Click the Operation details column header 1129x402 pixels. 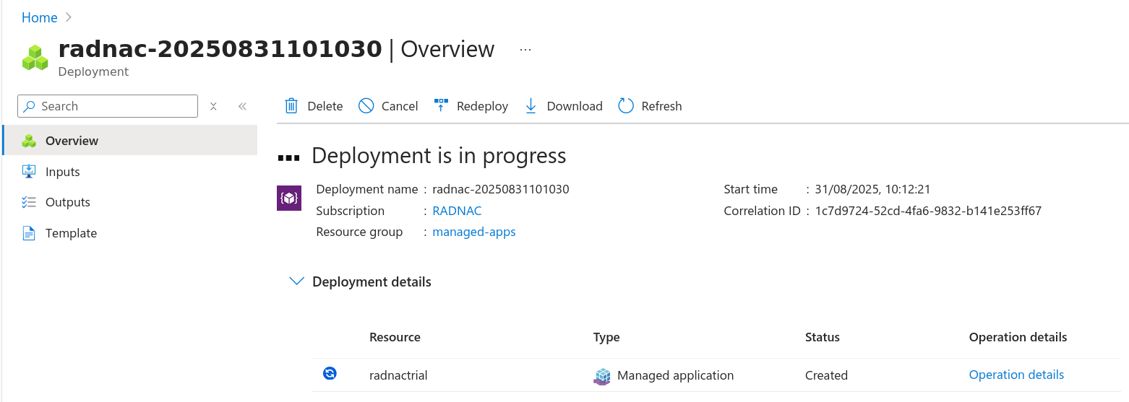tap(1018, 337)
